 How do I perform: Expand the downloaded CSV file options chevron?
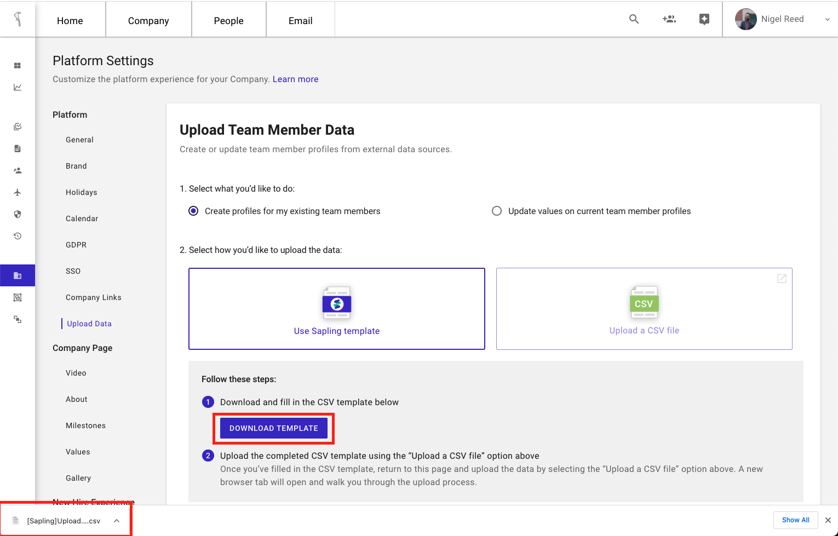tap(117, 521)
